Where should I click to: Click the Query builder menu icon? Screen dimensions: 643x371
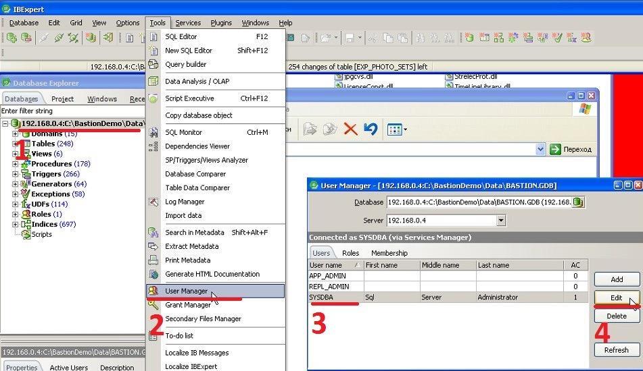153,64
